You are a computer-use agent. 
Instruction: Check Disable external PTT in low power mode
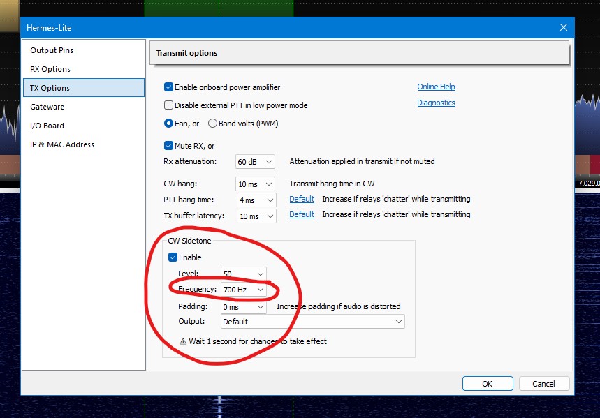click(x=168, y=105)
